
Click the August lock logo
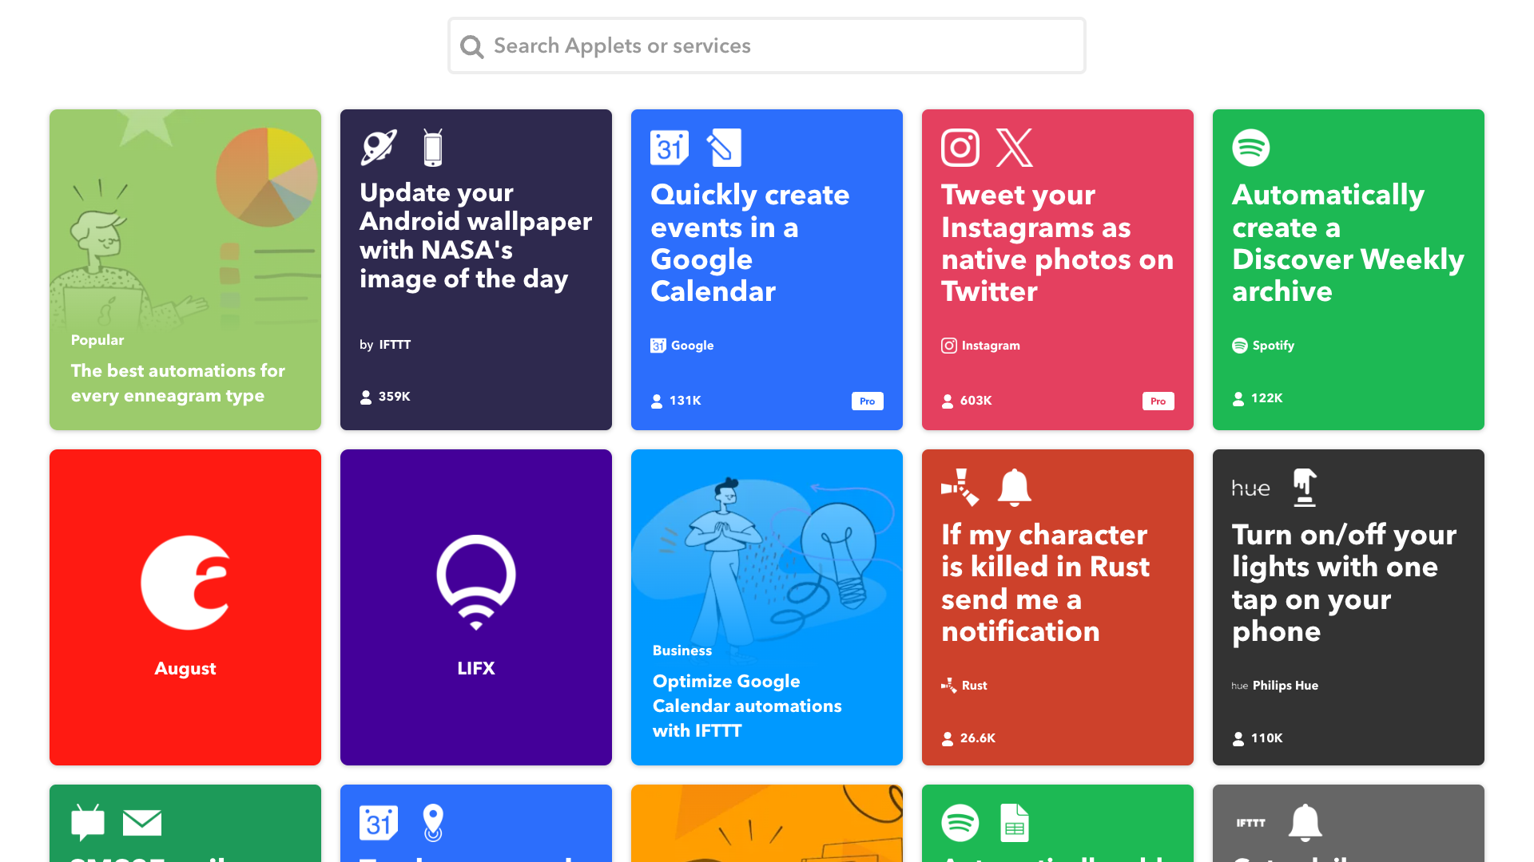[x=185, y=582]
